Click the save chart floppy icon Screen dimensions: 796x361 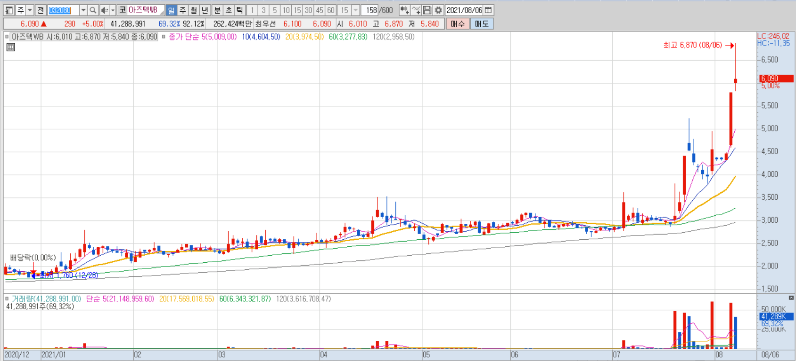coord(427,10)
